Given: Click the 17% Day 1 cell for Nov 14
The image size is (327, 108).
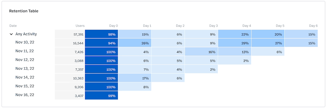Looking at the screenshot, I should (x=135, y=78).
